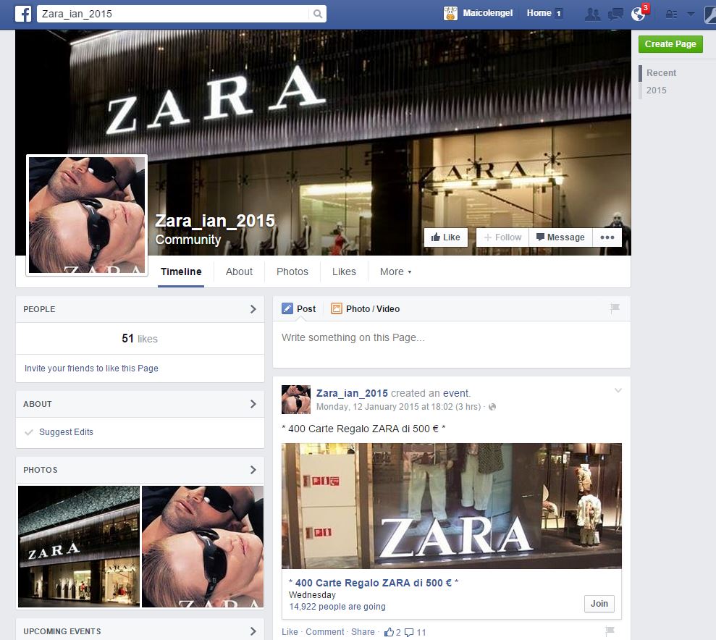
Task: Like the Zara_ian_2015 page
Action: point(446,237)
